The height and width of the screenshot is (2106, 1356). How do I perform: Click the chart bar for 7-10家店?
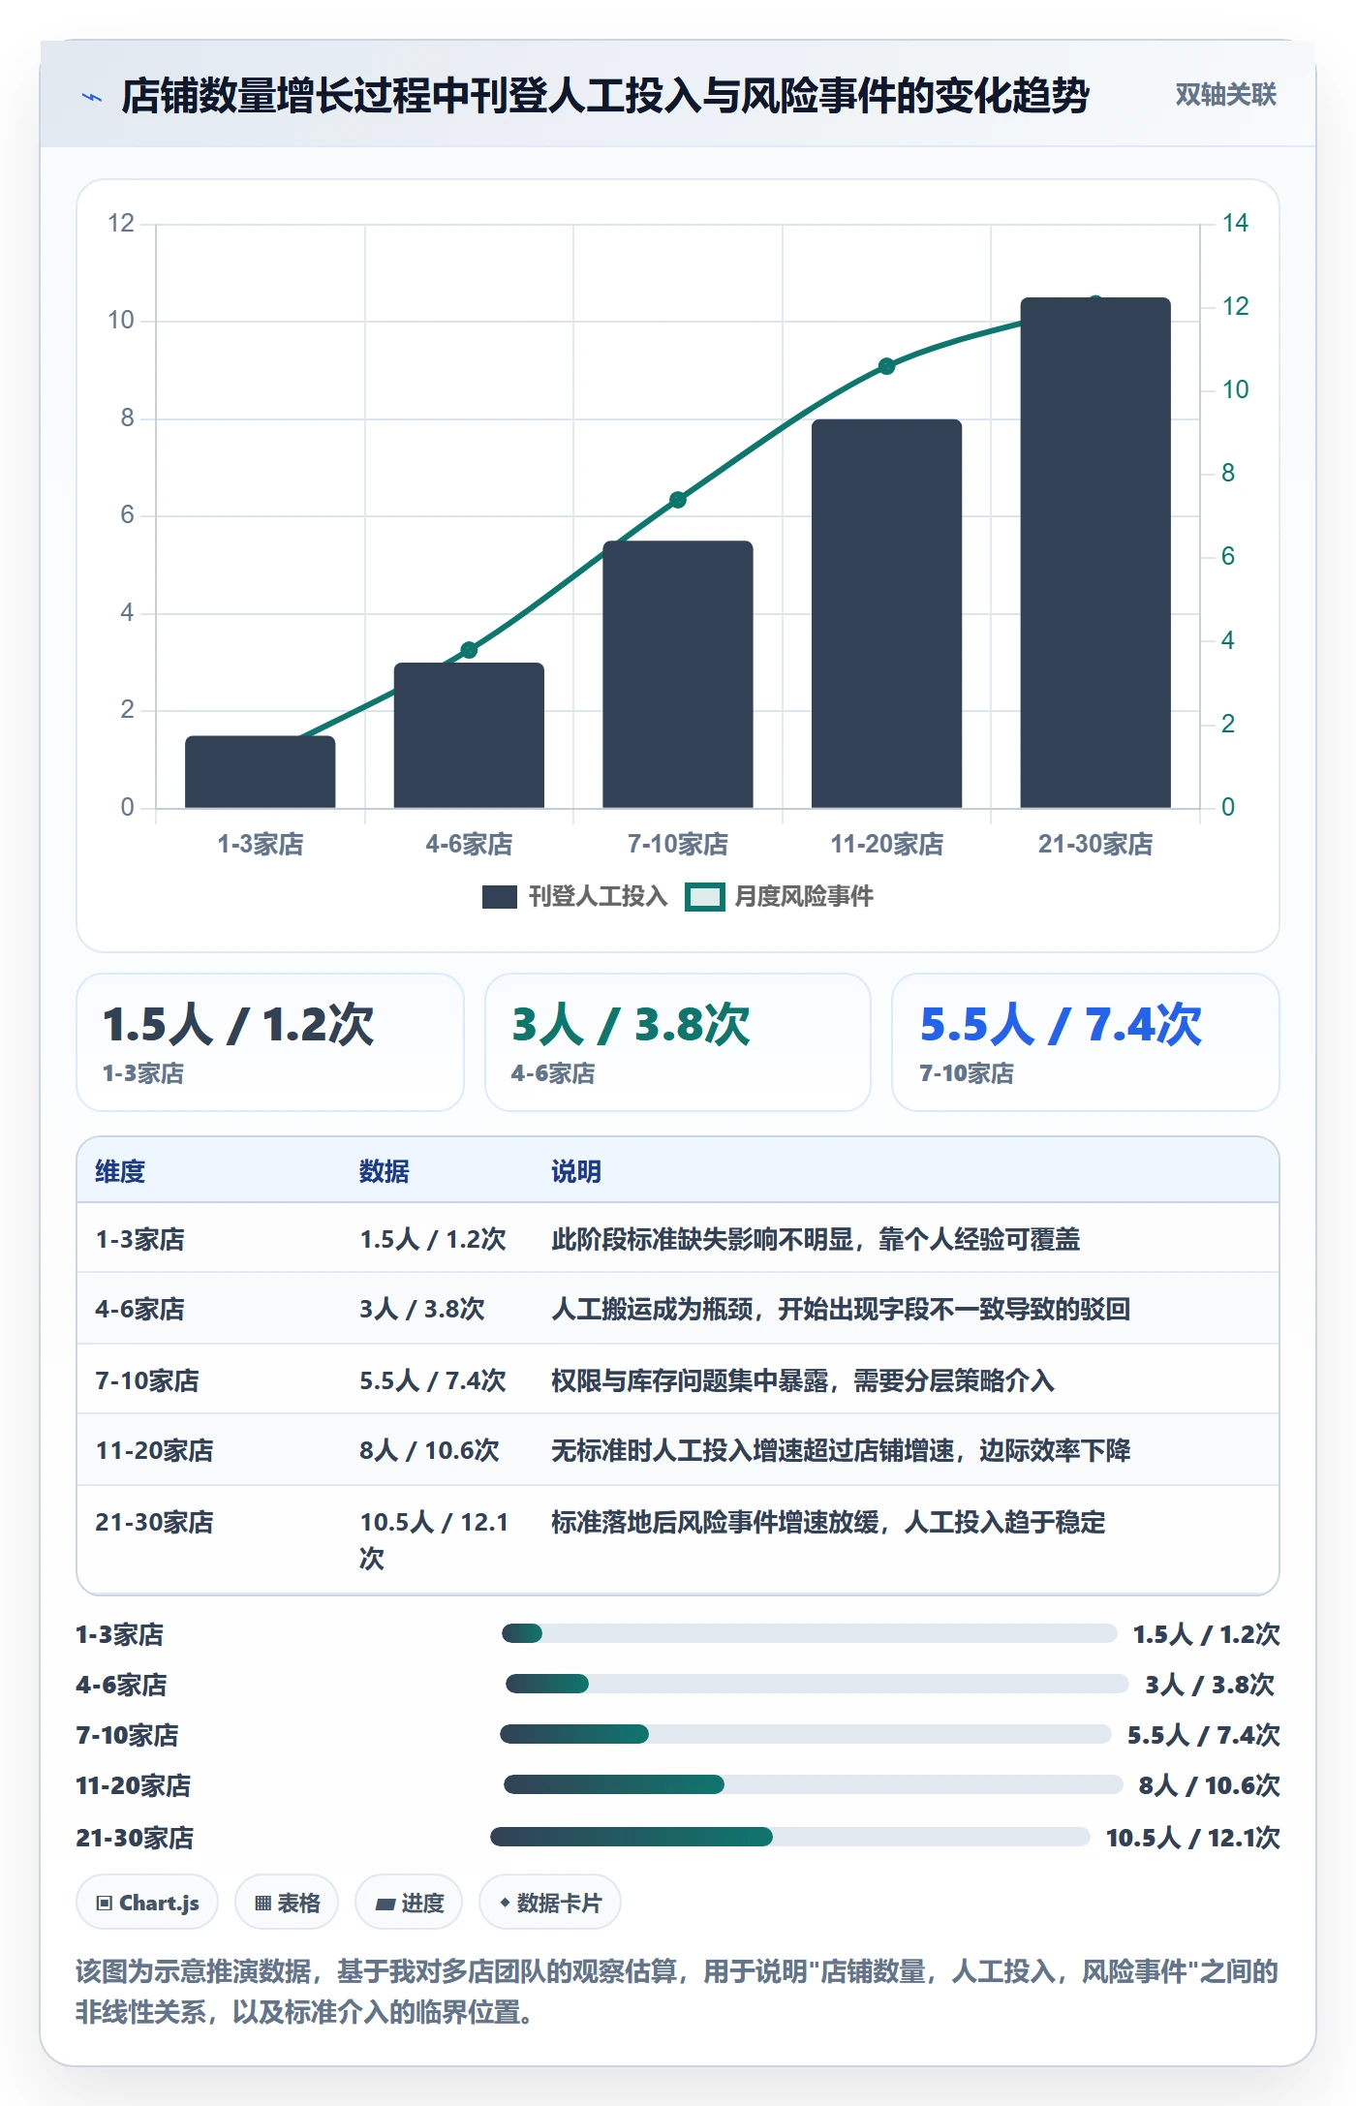[678, 674]
